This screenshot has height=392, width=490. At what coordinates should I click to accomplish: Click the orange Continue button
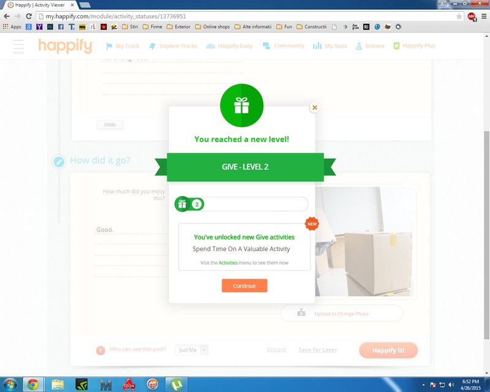(244, 285)
